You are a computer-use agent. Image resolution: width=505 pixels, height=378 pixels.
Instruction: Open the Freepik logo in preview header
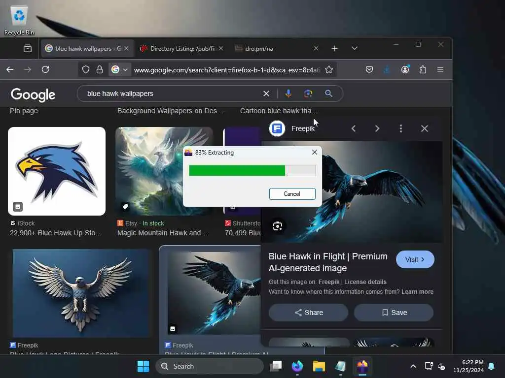277,128
